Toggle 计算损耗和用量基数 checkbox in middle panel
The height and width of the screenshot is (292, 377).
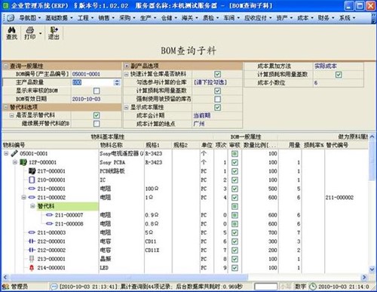tap(218, 91)
